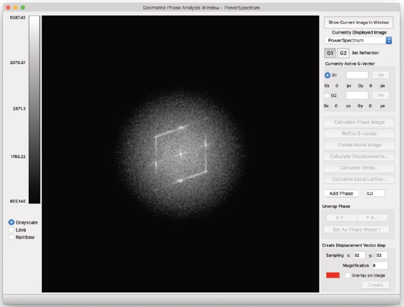The image size is (404, 307).
Task: Select the Rainbow color map option
Action: point(11,237)
